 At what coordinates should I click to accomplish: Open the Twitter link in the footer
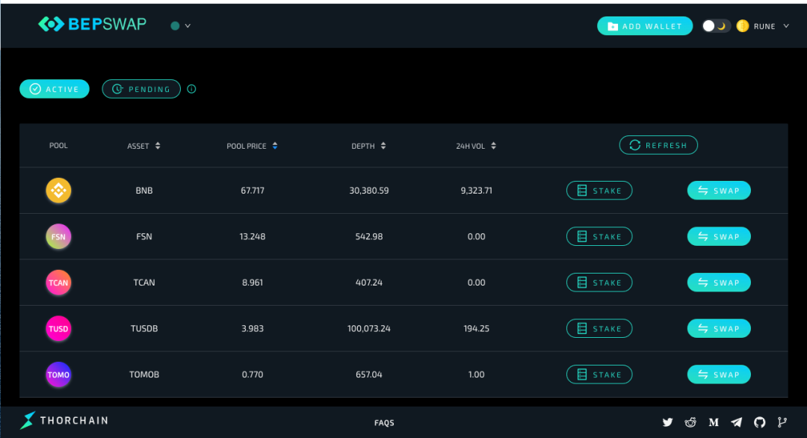tap(667, 422)
